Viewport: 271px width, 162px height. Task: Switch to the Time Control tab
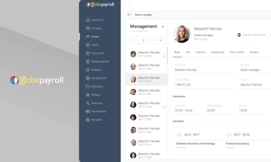[x=237, y=52]
